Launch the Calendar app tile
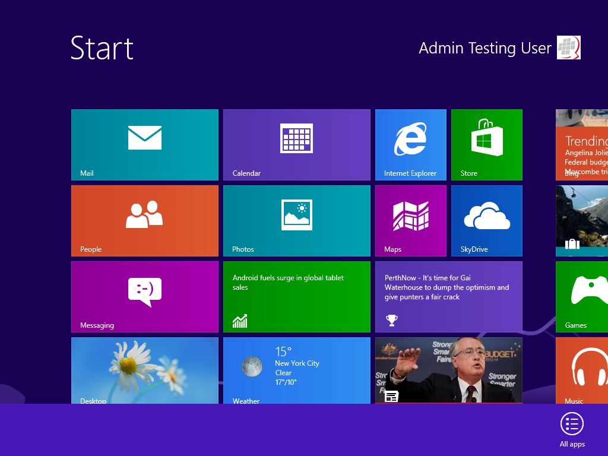 [296, 144]
